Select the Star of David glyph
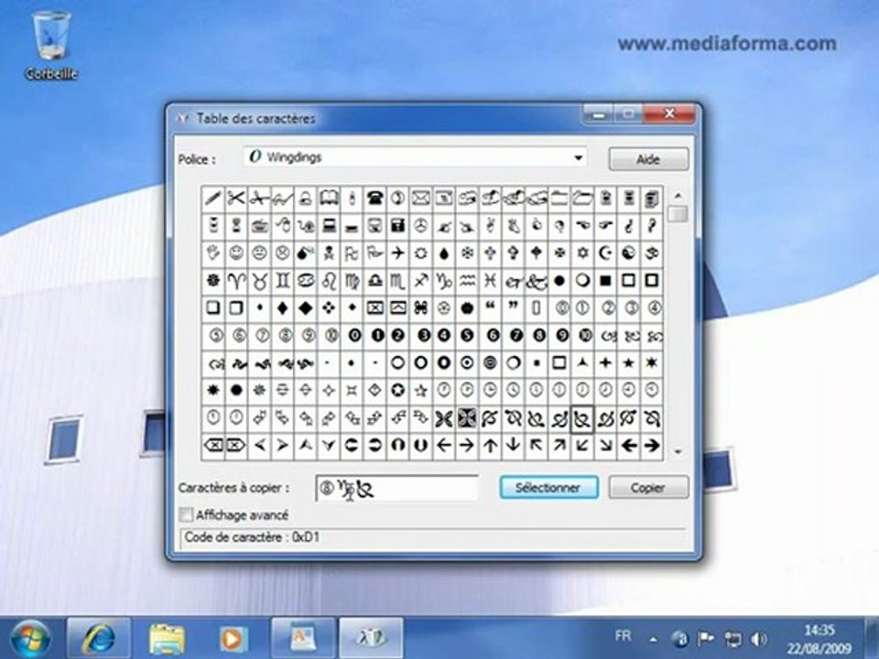879x659 pixels. (x=583, y=254)
